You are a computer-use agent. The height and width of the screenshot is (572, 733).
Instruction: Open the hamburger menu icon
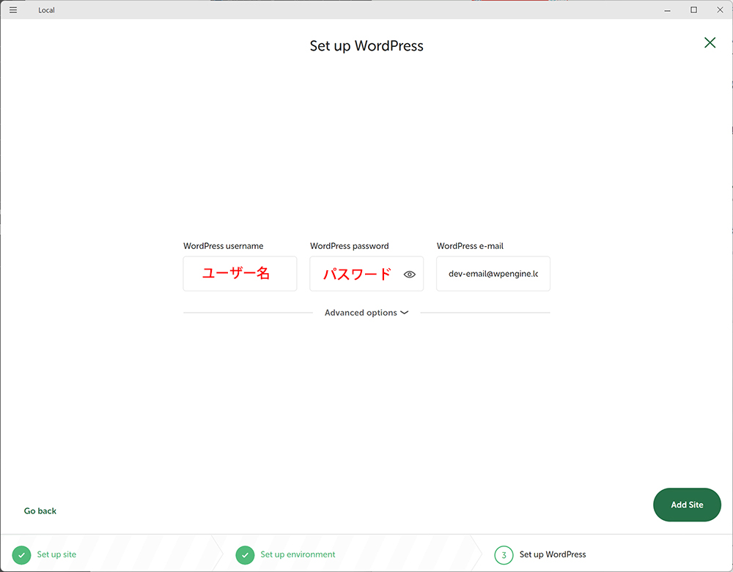click(13, 10)
